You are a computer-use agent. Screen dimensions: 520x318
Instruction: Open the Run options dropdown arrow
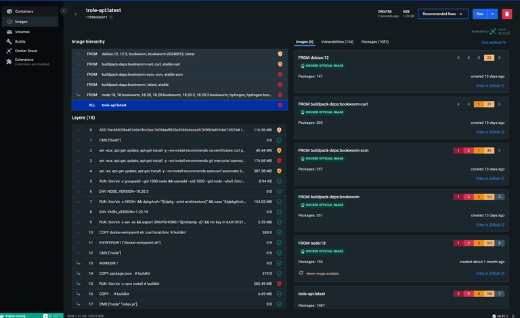(x=492, y=14)
